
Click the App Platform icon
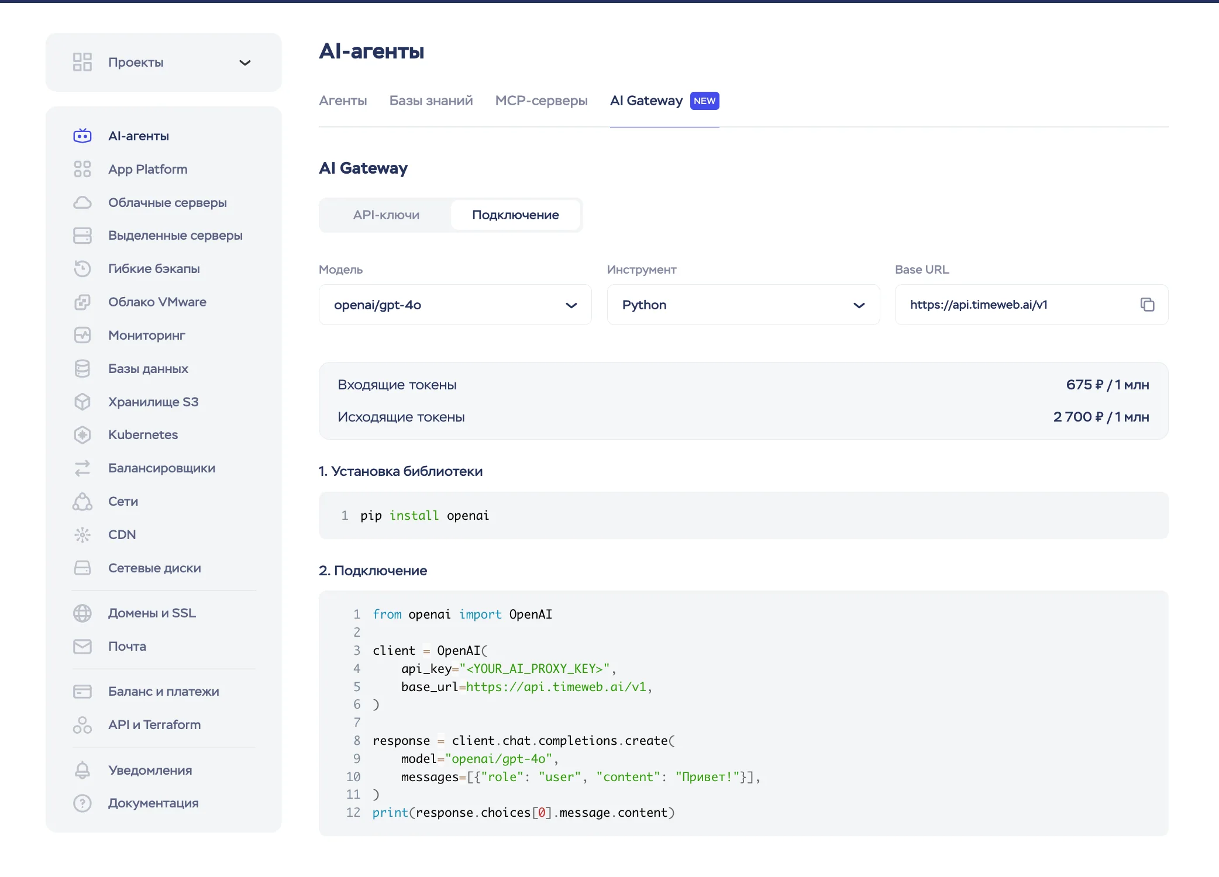[82, 169]
